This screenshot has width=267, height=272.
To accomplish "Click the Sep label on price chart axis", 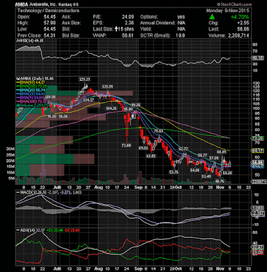I will (138, 187).
